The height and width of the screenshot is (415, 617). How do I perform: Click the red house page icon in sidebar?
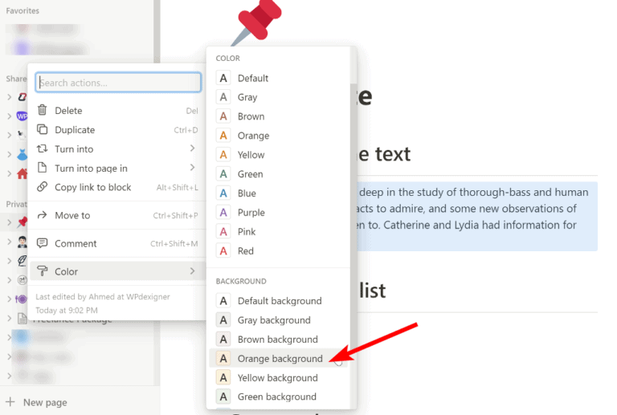(22, 173)
